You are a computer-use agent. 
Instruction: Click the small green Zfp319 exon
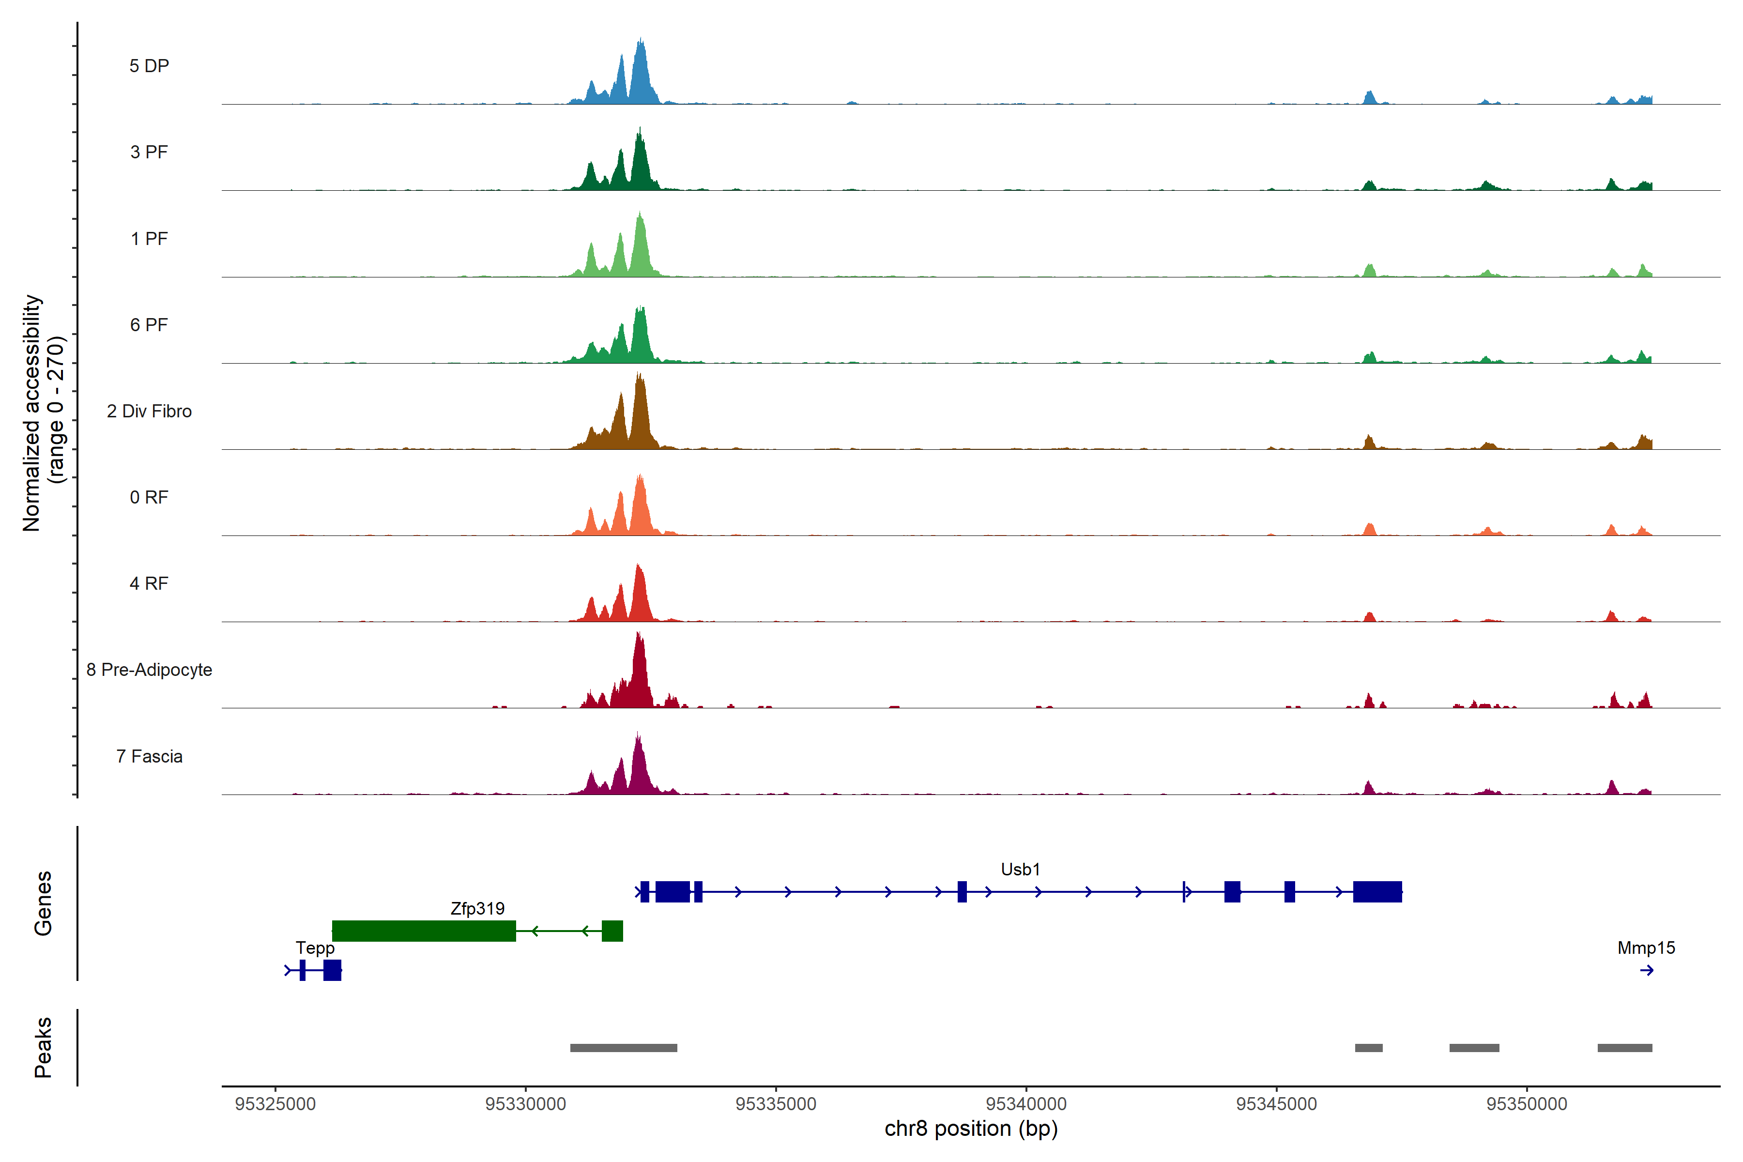612,931
